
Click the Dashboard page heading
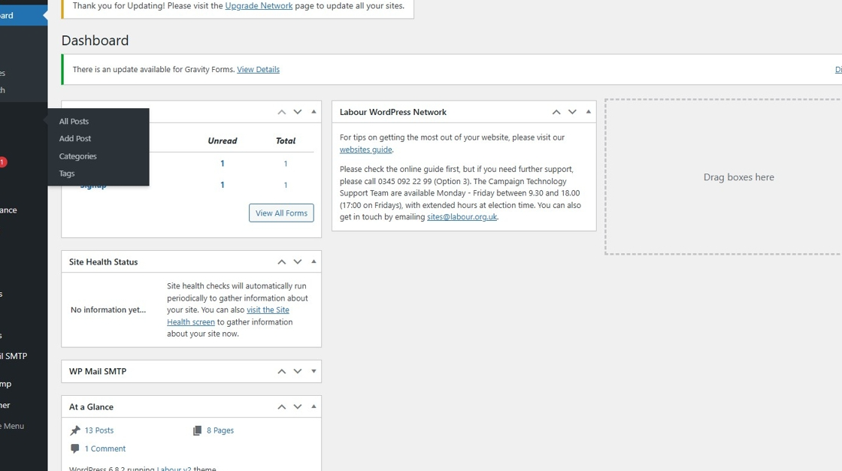95,41
